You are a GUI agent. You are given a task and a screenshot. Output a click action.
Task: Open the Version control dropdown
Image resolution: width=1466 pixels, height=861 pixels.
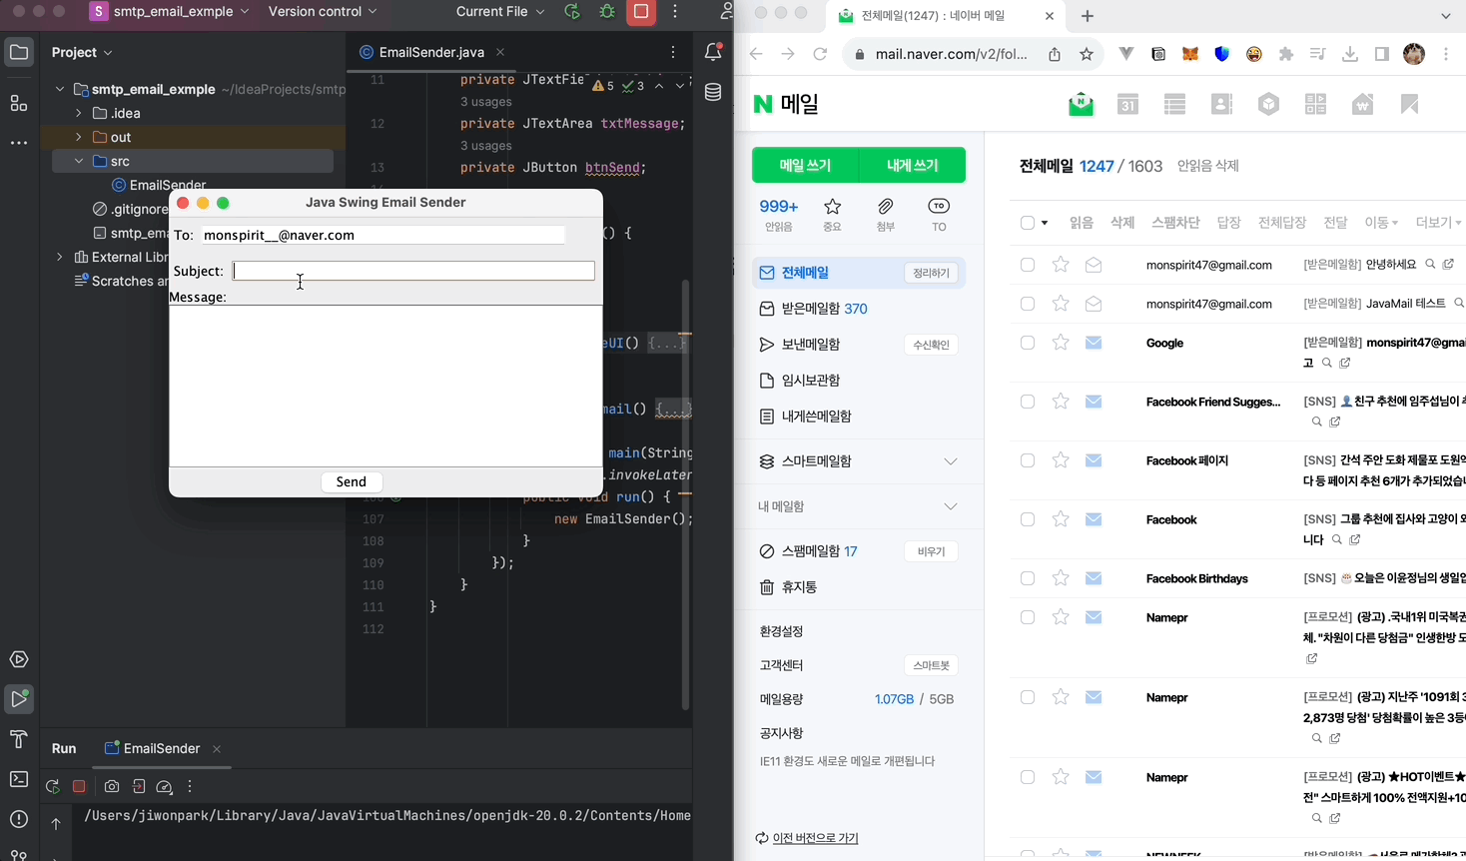[323, 12]
